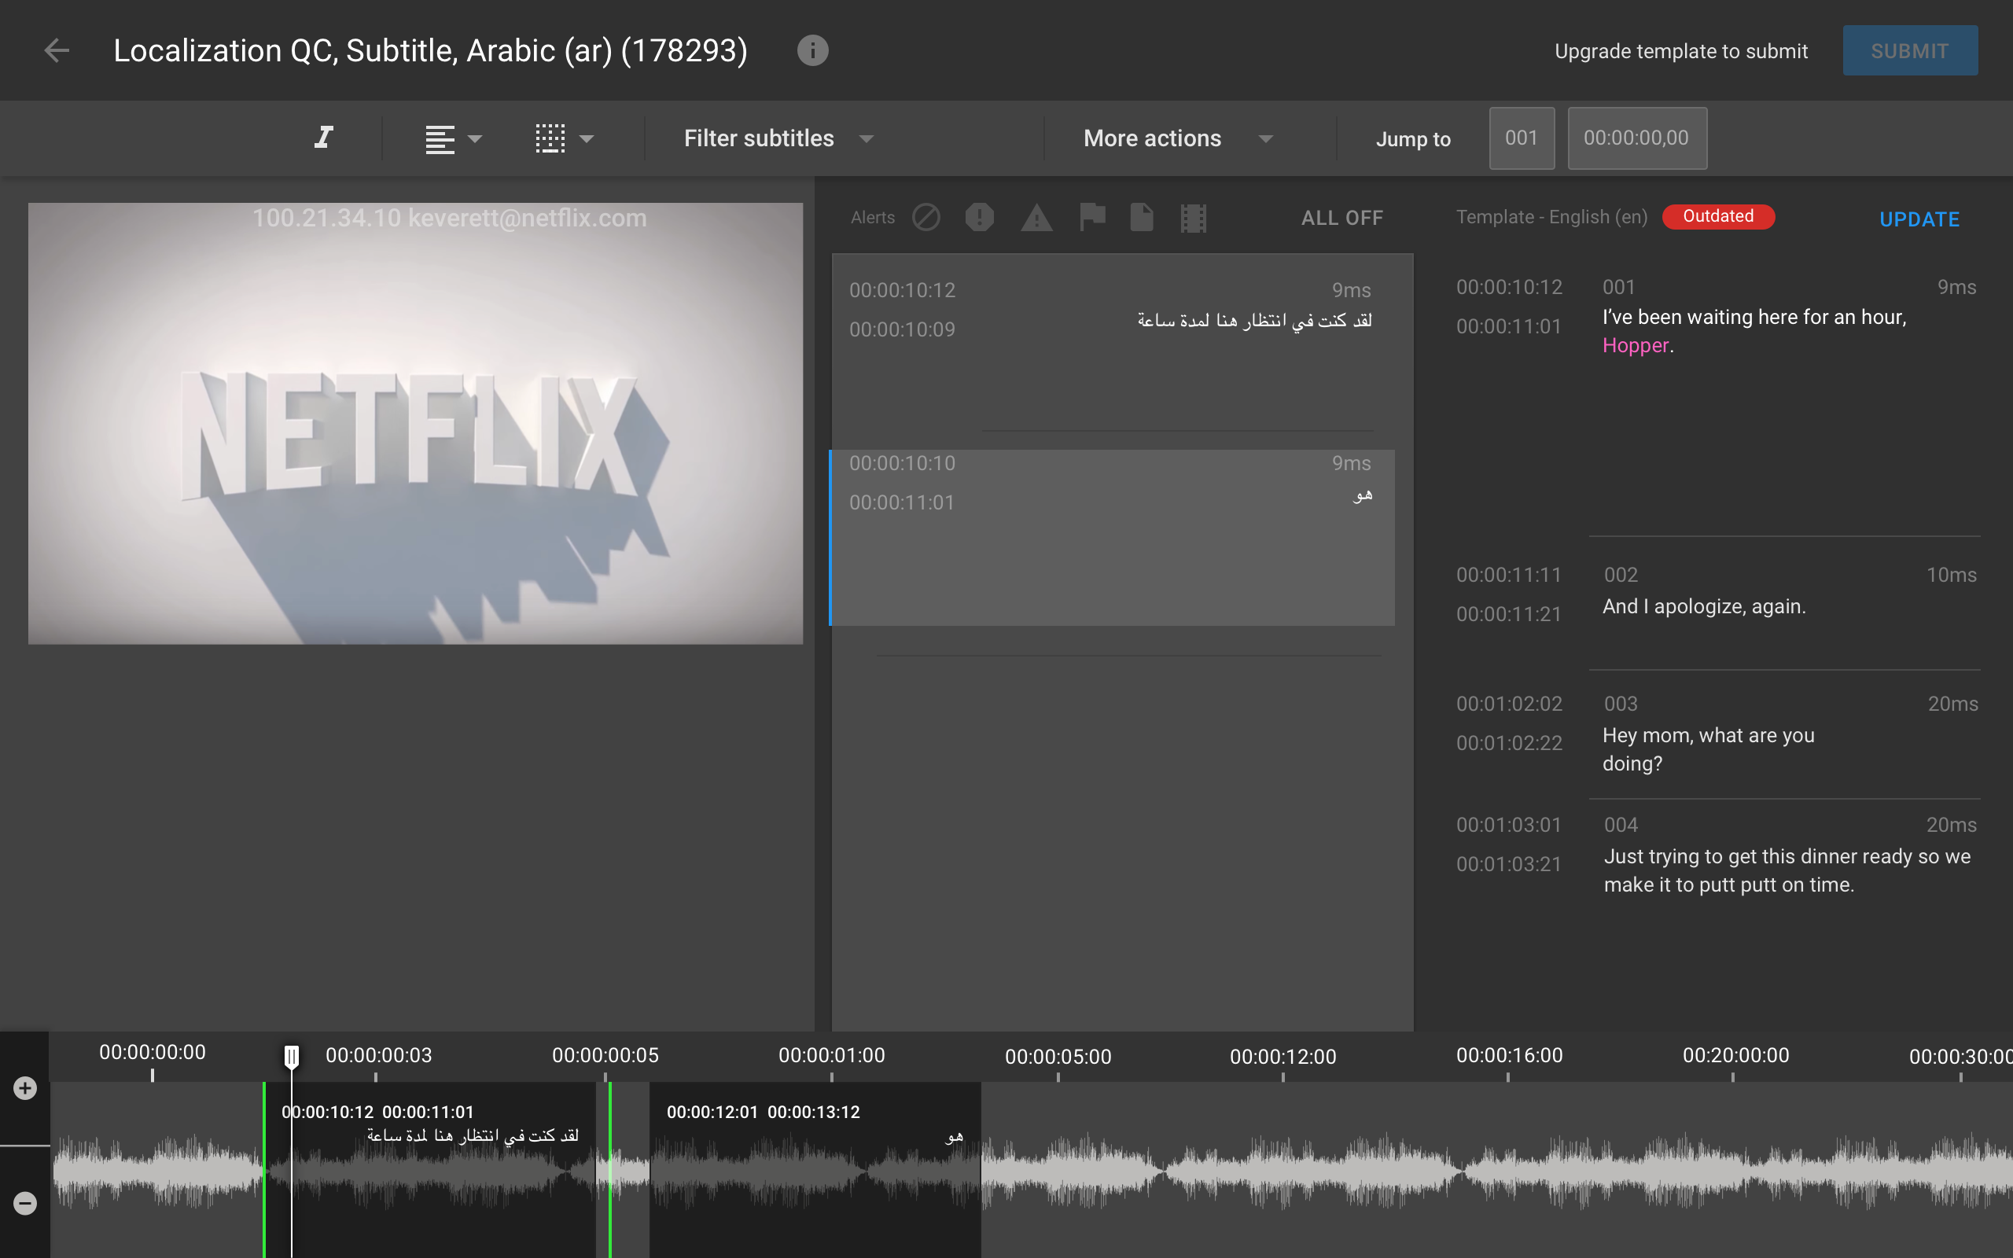Click the first green timeline marker
Screen dimensions: 2013x1258
click(263, 1169)
